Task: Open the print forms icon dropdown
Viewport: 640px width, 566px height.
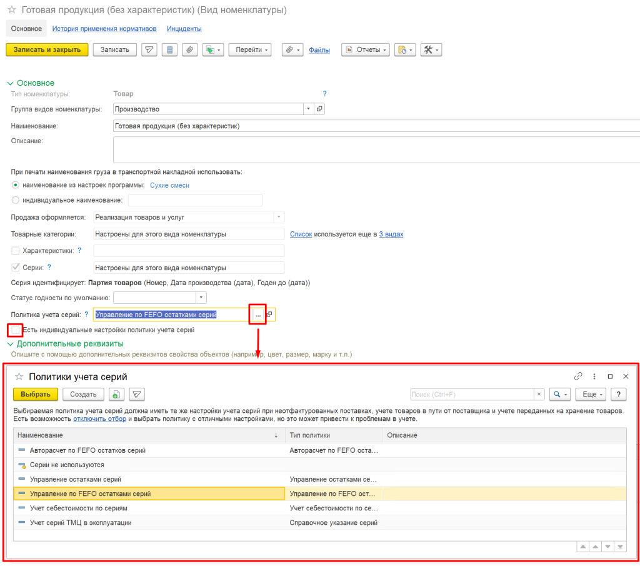Action: tap(405, 50)
